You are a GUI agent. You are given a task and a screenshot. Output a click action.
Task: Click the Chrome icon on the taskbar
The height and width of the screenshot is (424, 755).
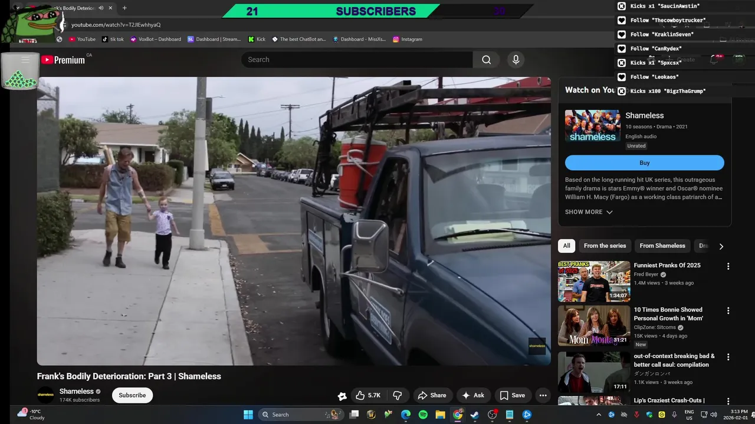tap(458, 415)
